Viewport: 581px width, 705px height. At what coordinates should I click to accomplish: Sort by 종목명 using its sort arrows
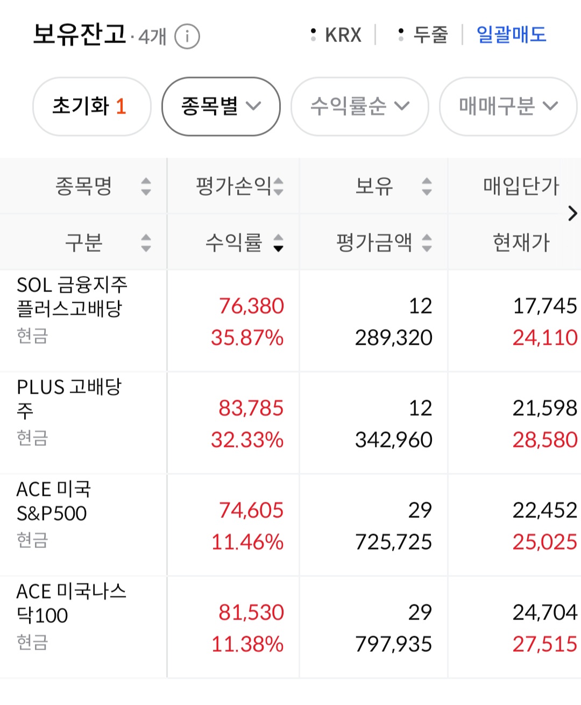click(146, 187)
